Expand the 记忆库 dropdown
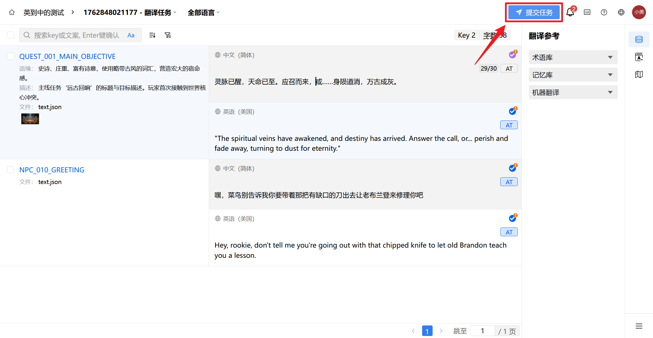 pos(573,75)
